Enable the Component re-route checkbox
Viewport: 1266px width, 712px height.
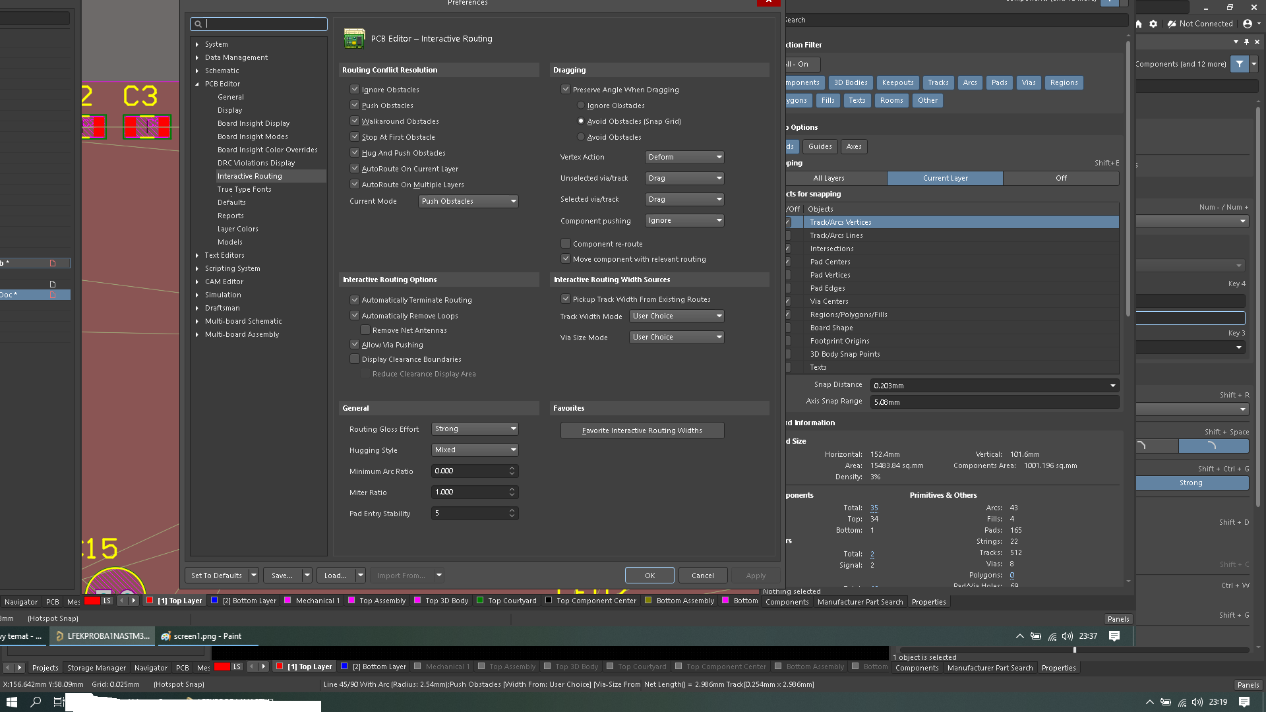point(566,243)
